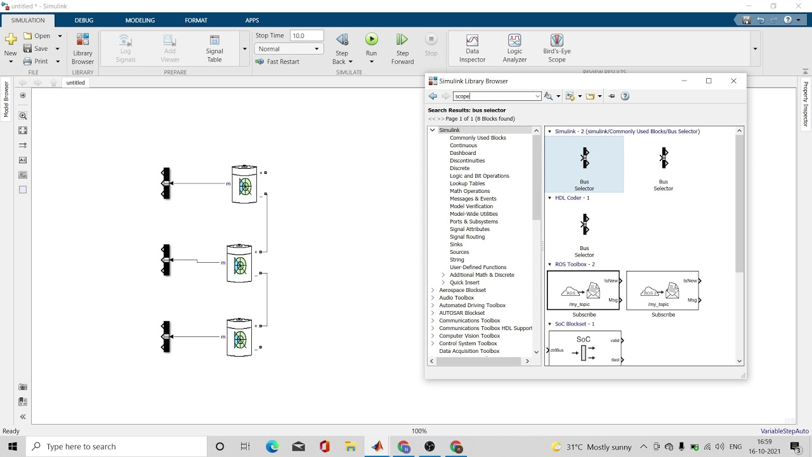Open the Mail app from the taskbar
Screen dimensions: 812x457
pos(299,447)
